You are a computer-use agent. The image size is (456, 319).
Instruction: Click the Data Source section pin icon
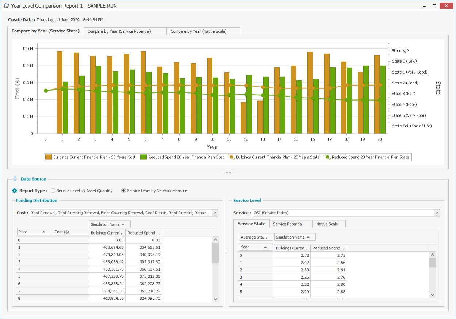15,179
